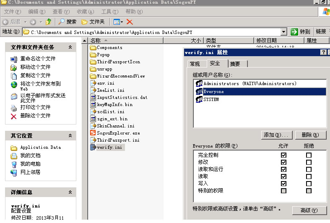The width and height of the screenshot is (330, 223).
Task: Select Administrators in user list
Action: point(250,83)
